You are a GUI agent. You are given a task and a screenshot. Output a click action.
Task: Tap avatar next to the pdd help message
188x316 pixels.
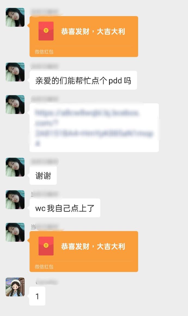[x=15, y=72]
